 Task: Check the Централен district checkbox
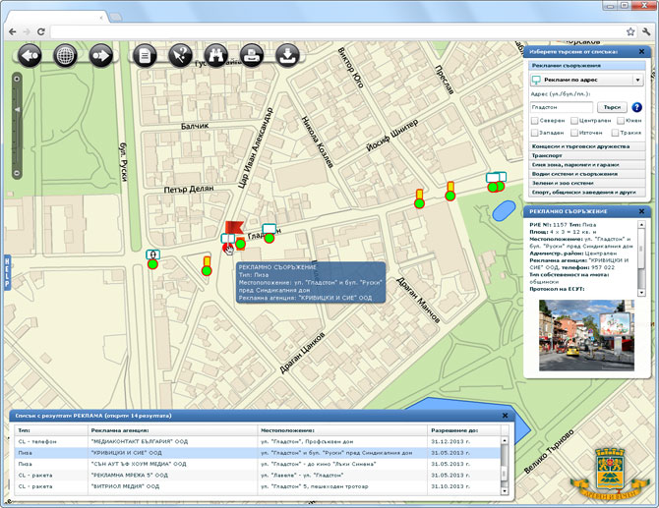point(574,121)
